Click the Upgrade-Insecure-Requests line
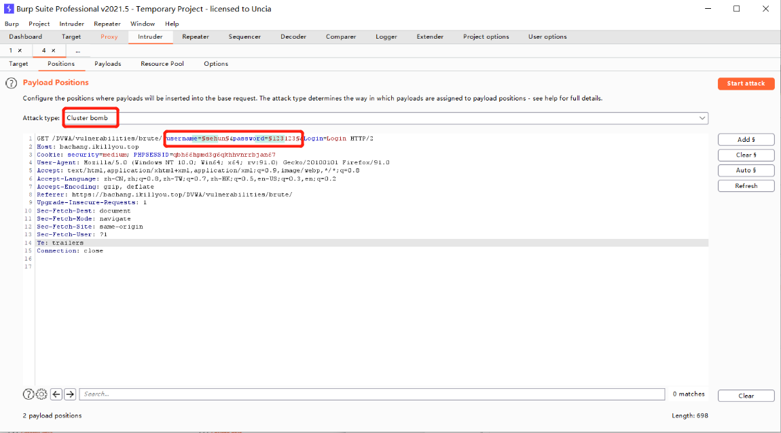The height and width of the screenshot is (433, 781). [x=92, y=202]
